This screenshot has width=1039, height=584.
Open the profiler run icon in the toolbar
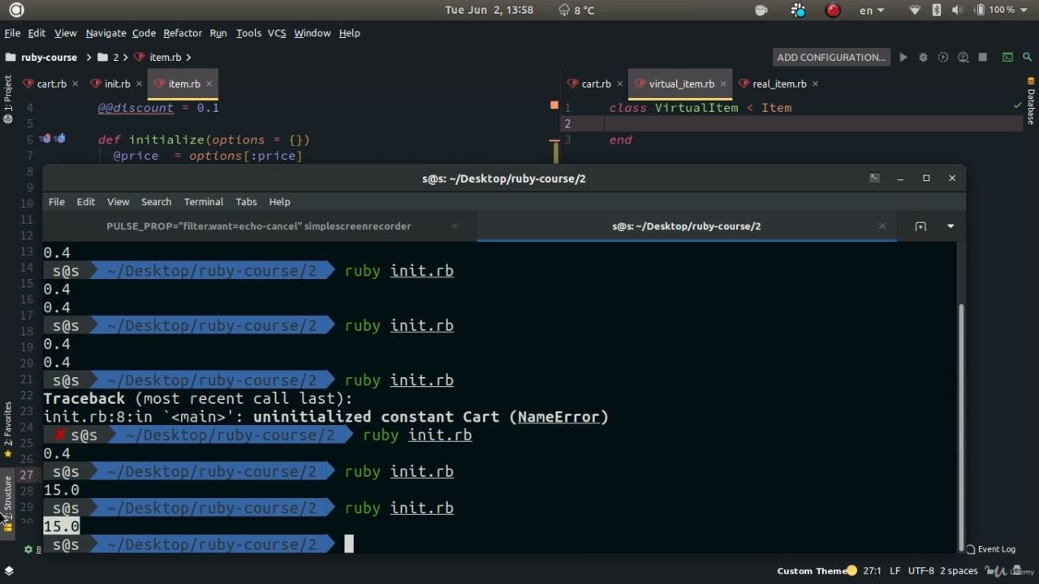tap(963, 58)
